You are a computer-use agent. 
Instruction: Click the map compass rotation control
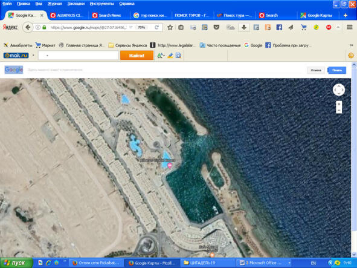point(339,90)
